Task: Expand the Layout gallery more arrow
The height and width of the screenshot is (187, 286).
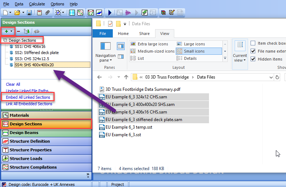Action: pyautogui.click(x=225, y=58)
